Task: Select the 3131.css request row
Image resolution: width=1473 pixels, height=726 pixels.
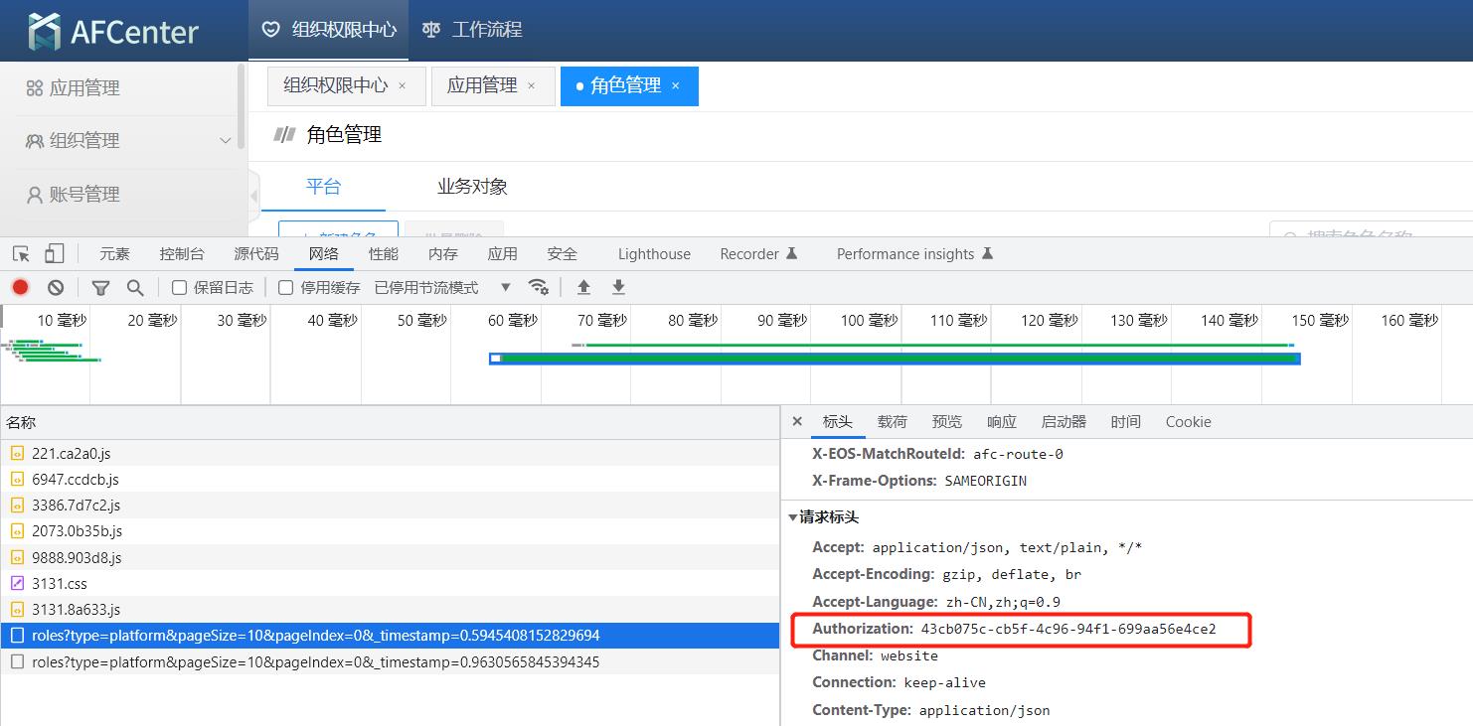Action: [x=60, y=584]
